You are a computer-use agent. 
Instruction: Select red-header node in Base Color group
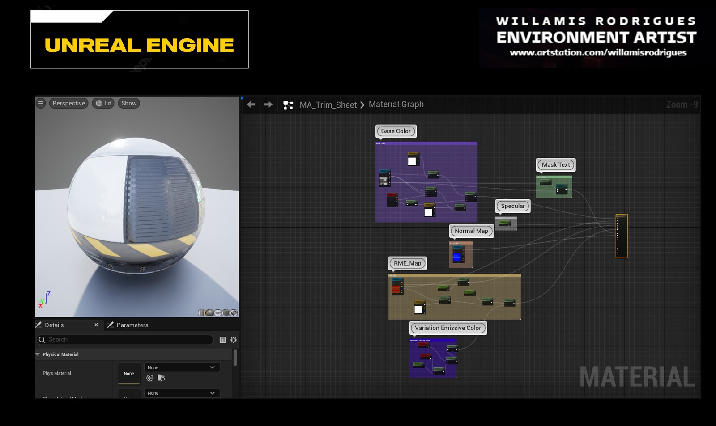tap(392, 200)
